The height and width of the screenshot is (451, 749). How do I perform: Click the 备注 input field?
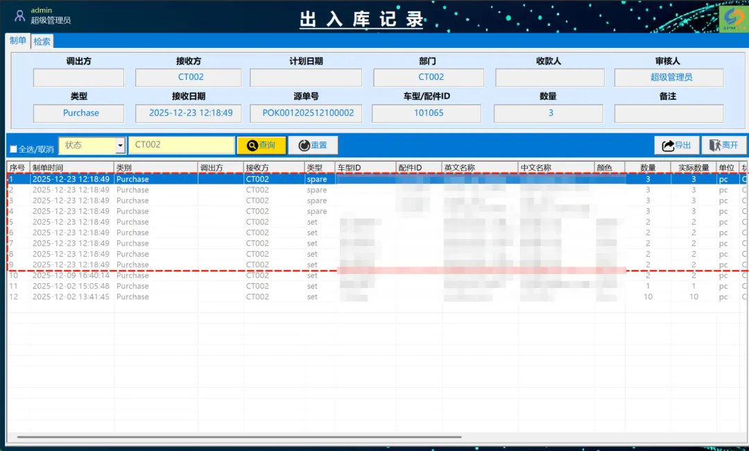669,113
